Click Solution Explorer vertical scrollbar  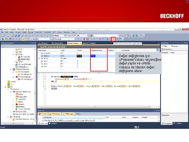tap(35, 93)
